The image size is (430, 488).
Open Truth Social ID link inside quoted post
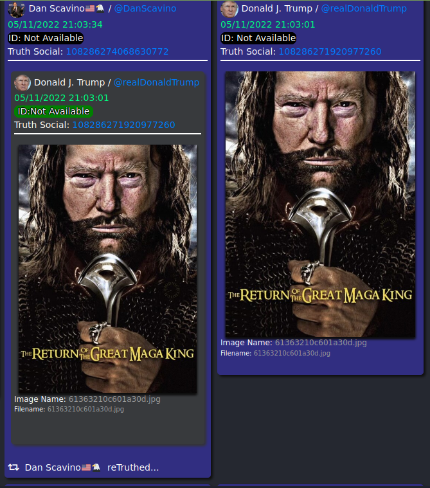124,125
